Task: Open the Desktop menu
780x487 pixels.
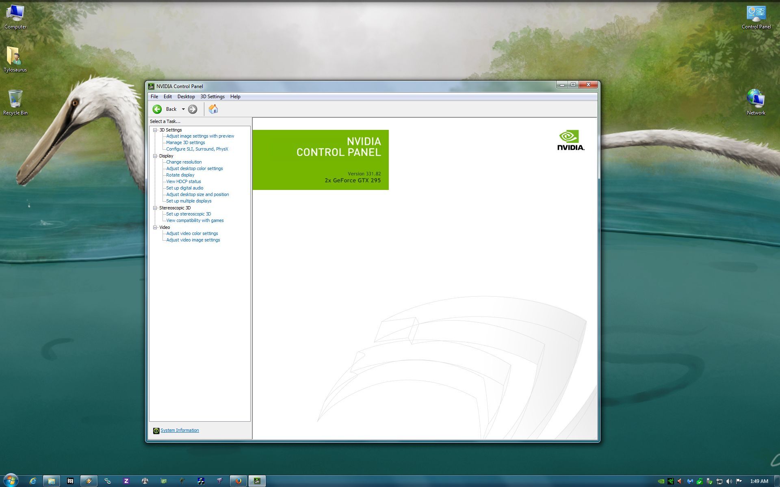Action: coord(186,97)
